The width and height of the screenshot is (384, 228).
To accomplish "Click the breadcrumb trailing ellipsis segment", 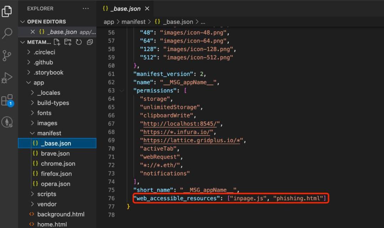I will 203,22.
